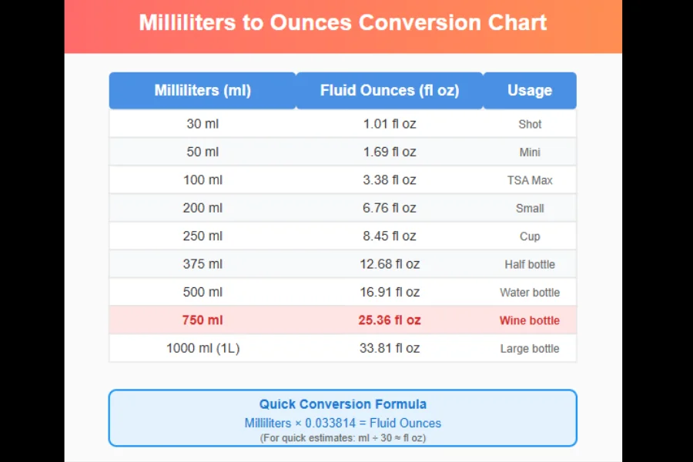
Task: Select the 200 ml cell
Action: click(203, 208)
